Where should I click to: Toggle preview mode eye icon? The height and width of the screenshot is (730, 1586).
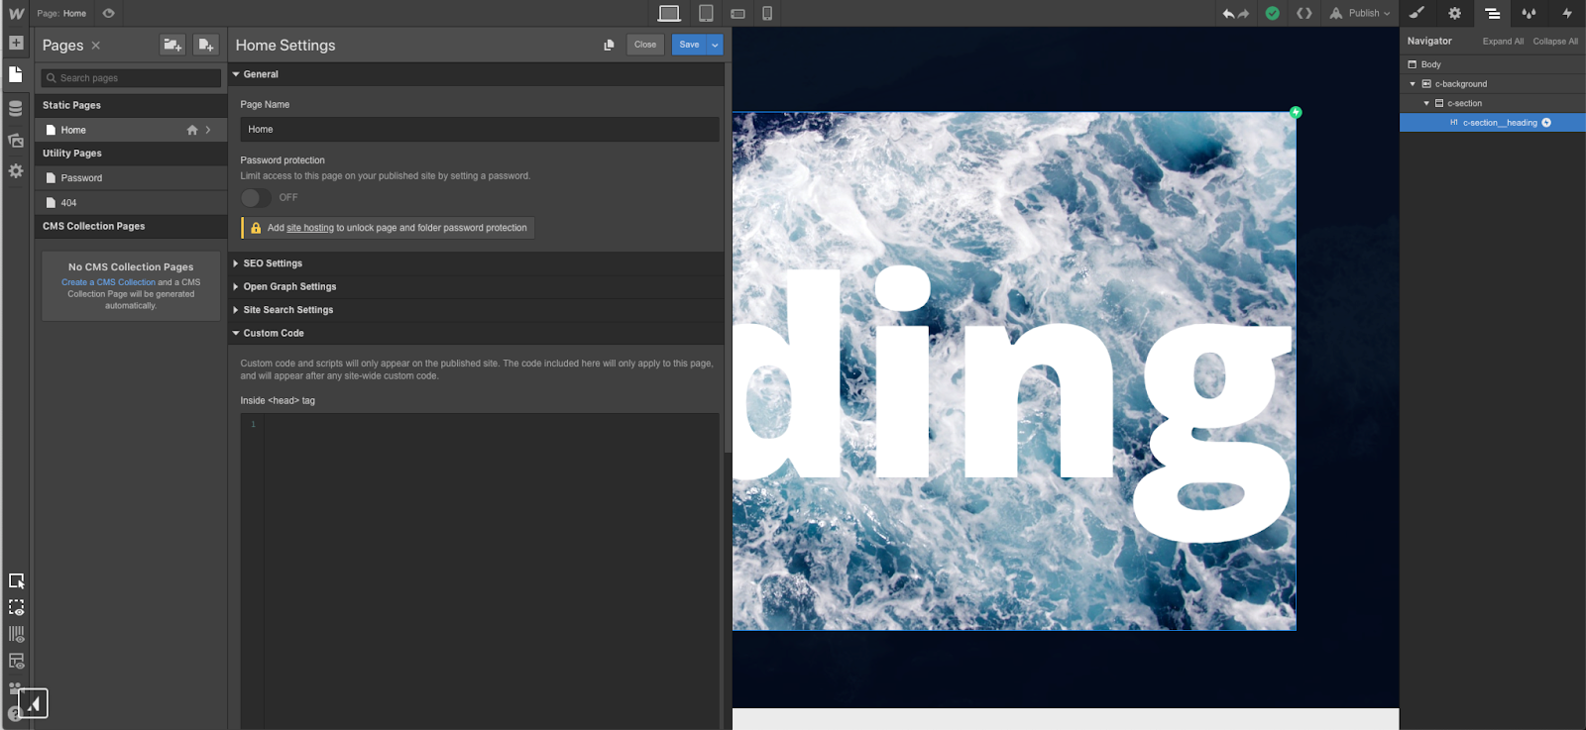[x=108, y=13]
